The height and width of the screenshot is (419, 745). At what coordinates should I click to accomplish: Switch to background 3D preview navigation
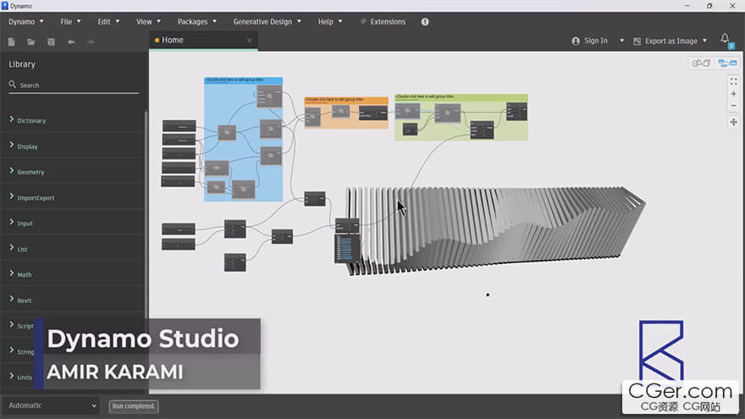click(701, 63)
